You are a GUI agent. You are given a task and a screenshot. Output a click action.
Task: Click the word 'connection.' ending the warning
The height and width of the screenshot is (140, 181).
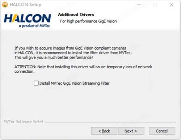point(25,72)
